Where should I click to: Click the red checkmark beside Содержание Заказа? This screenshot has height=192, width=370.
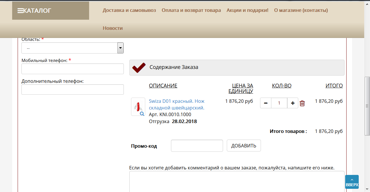pyautogui.click(x=139, y=68)
